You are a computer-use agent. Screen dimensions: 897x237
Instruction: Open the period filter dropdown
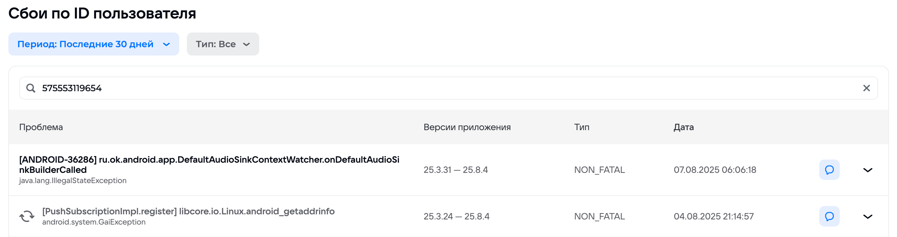pos(93,44)
